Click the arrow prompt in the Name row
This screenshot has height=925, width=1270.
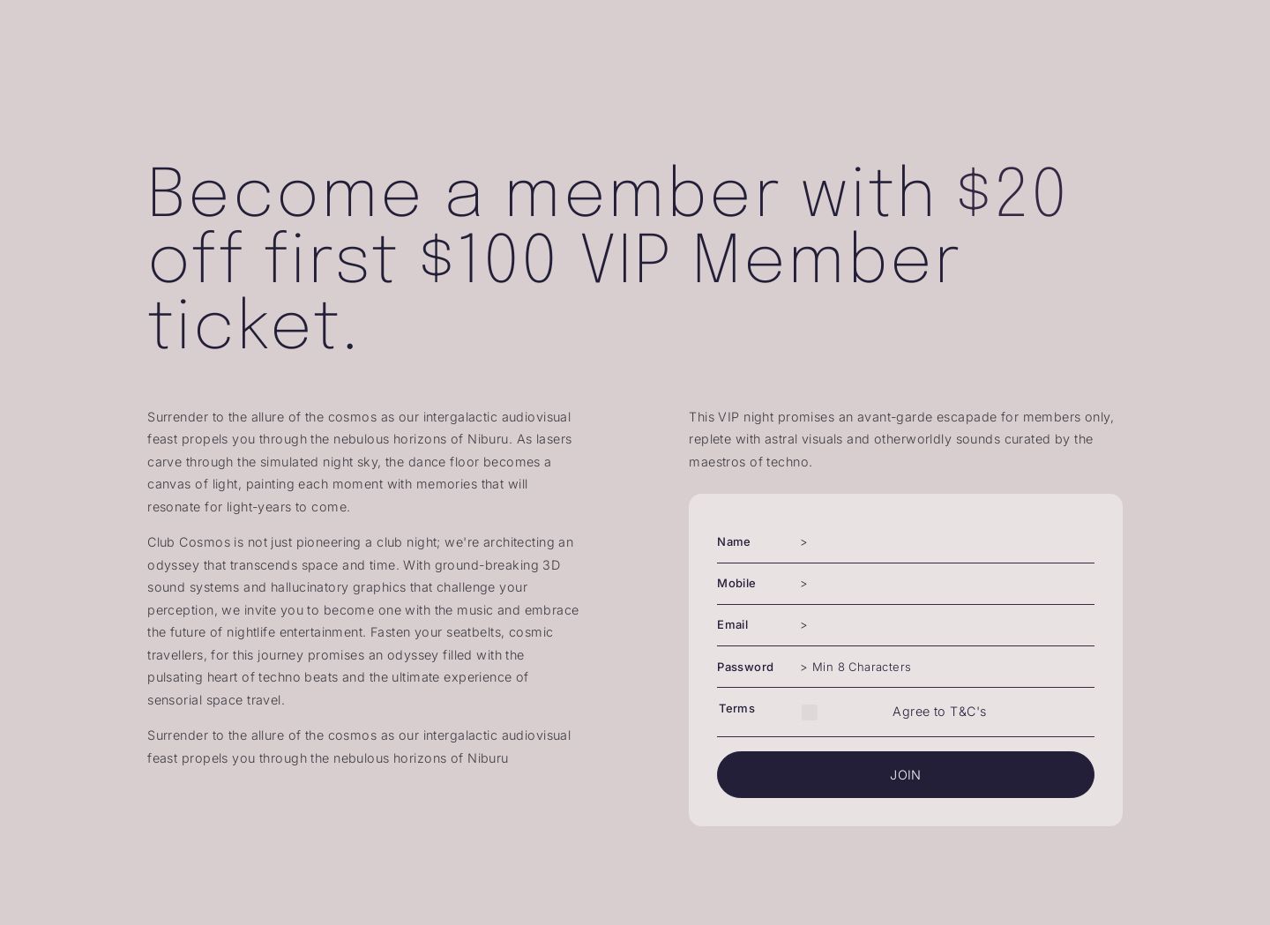click(x=803, y=542)
